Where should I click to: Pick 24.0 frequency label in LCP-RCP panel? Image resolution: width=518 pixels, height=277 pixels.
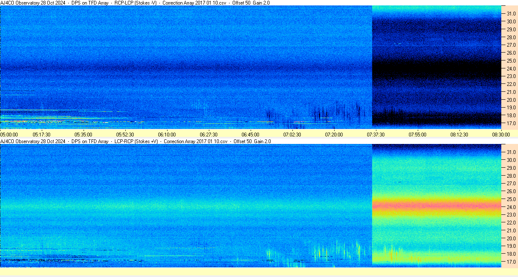[x=511, y=207]
